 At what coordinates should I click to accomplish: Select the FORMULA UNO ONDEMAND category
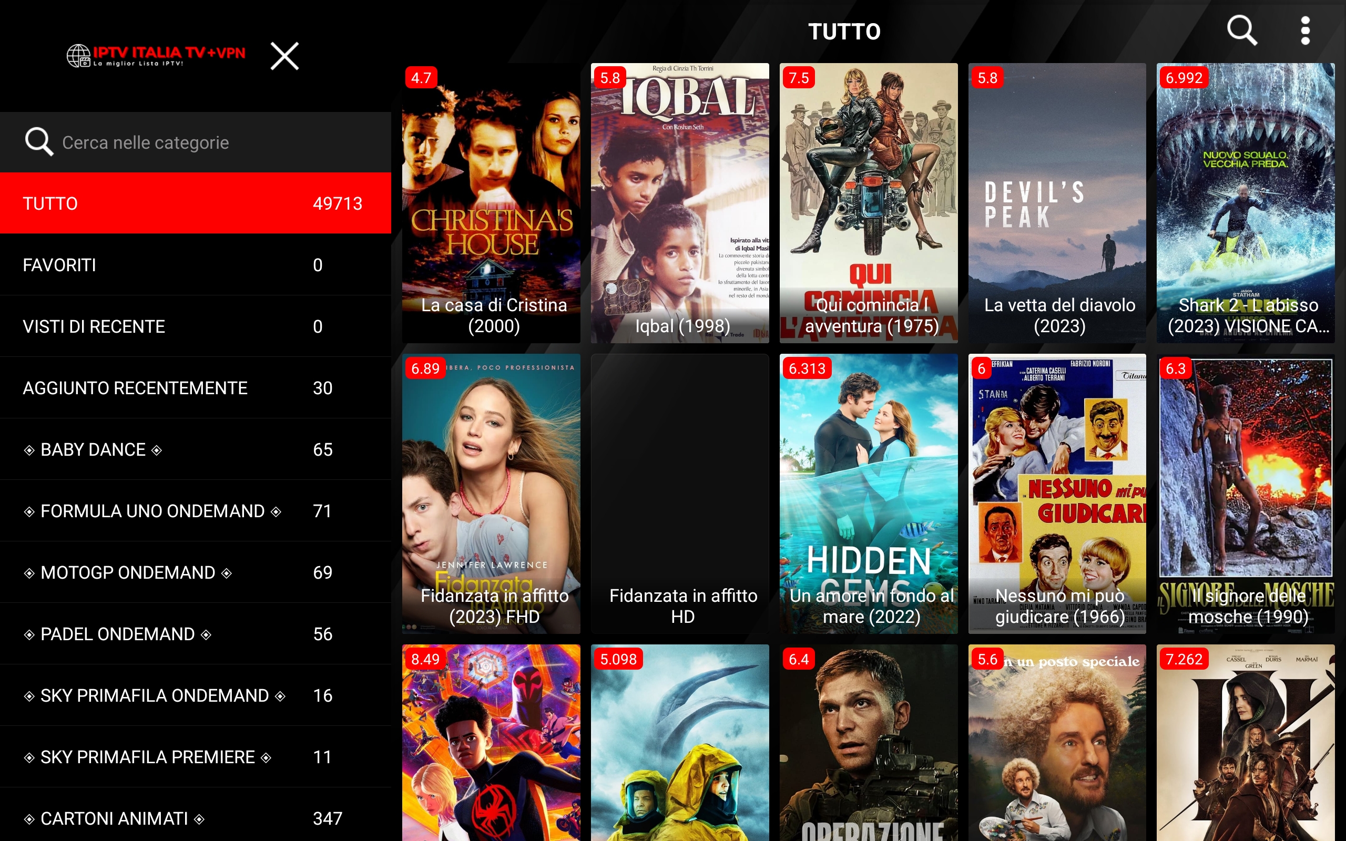point(196,510)
